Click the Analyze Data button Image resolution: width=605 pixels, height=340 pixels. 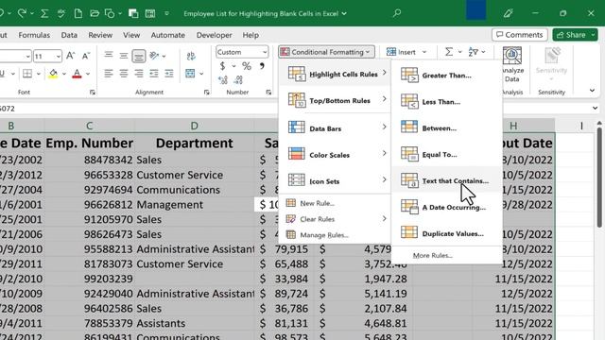[512, 64]
